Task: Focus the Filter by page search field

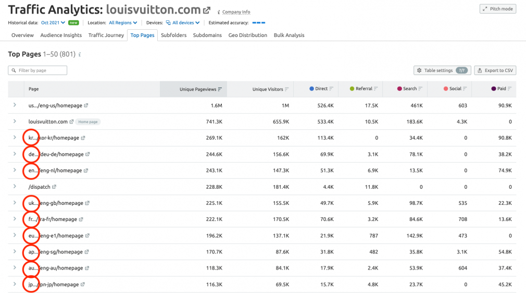Action: click(x=37, y=70)
